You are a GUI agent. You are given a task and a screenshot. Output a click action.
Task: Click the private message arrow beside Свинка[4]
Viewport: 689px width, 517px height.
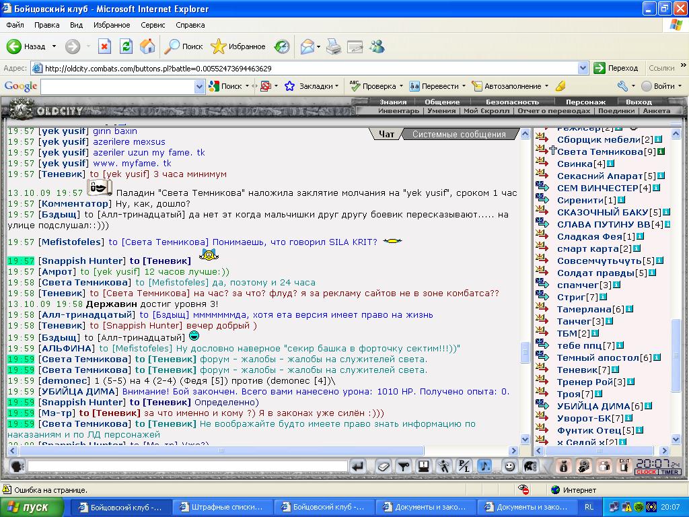tap(542, 162)
